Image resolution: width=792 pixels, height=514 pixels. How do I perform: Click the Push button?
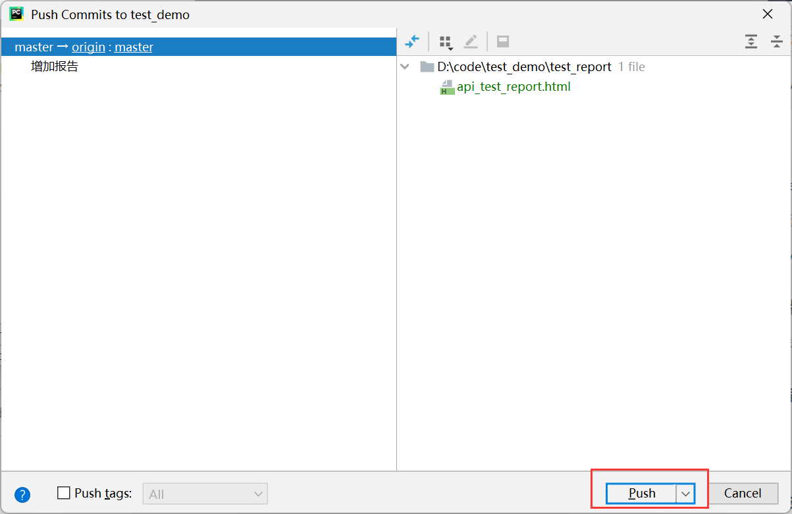pyautogui.click(x=641, y=494)
